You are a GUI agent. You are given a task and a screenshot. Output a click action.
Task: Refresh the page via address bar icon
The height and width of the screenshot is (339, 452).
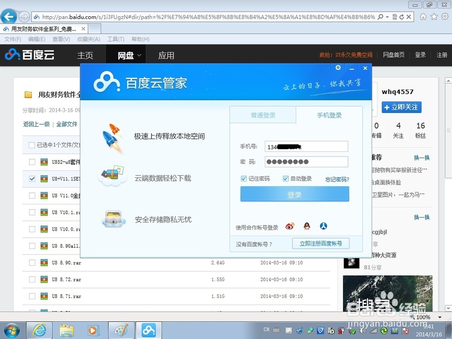point(401,17)
